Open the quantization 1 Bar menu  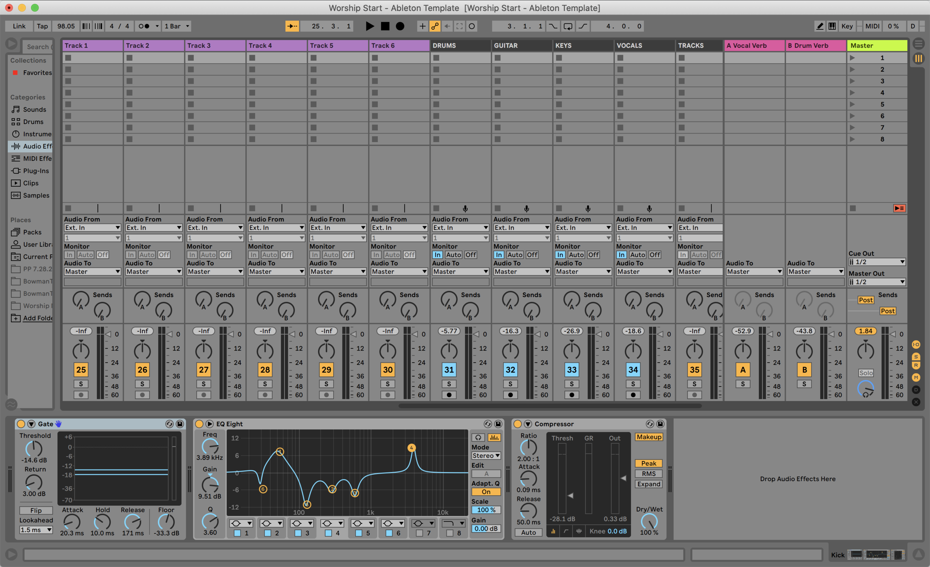click(176, 26)
